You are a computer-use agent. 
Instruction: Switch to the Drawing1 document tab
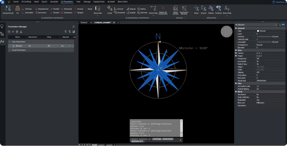84,22
